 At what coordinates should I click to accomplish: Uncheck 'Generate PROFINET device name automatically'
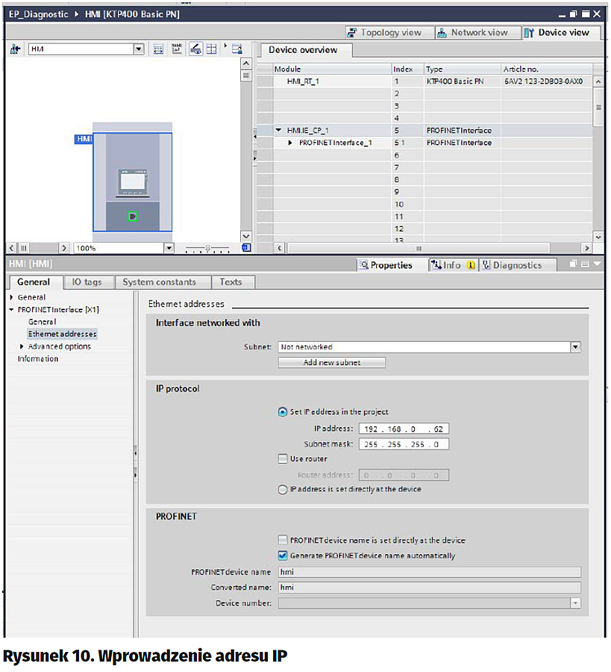coord(283,556)
